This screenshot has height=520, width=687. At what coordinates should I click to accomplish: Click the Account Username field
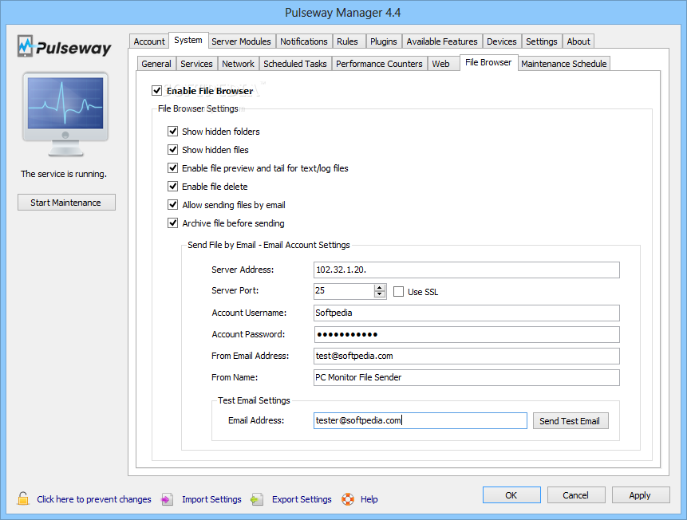[x=466, y=313]
